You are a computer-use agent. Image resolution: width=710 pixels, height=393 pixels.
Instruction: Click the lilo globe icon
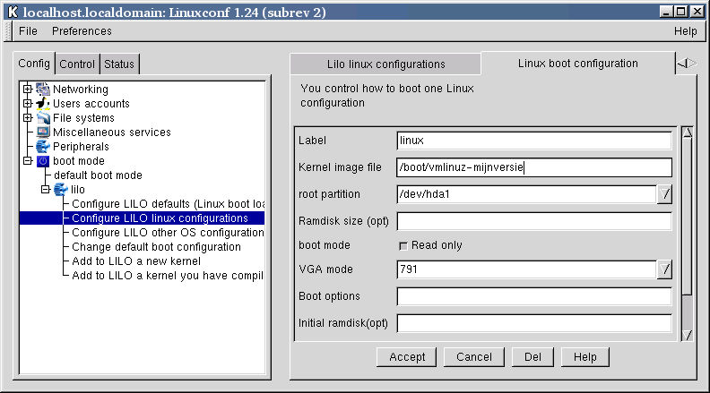[61, 190]
